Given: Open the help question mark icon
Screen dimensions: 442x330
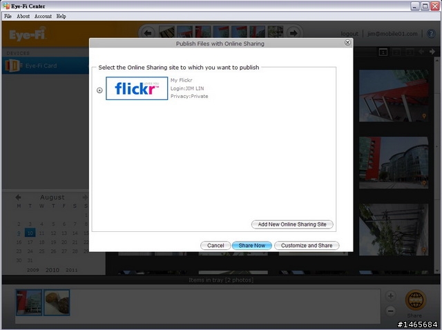Looking at the screenshot, I should [431, 34].
